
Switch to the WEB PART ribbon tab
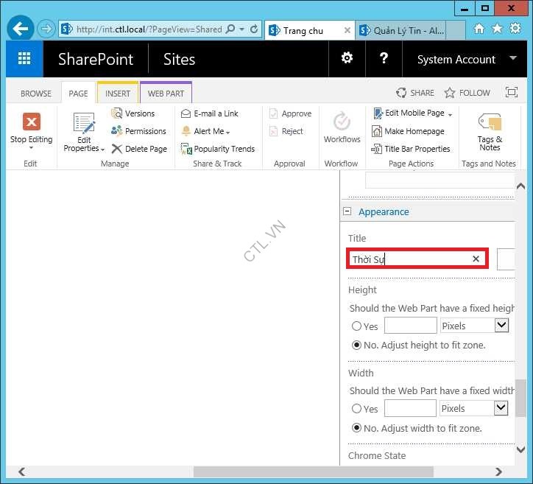(x=166, y=94)
